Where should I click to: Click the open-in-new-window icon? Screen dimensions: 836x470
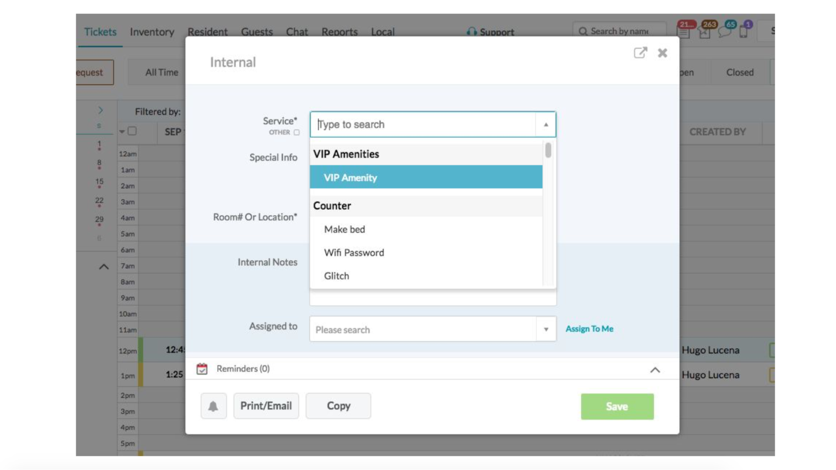pyautogui.click(x=639, y=52)
